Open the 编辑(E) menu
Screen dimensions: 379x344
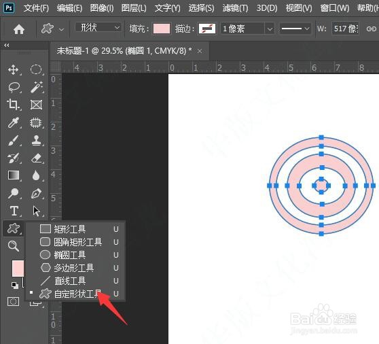[69, 8]
